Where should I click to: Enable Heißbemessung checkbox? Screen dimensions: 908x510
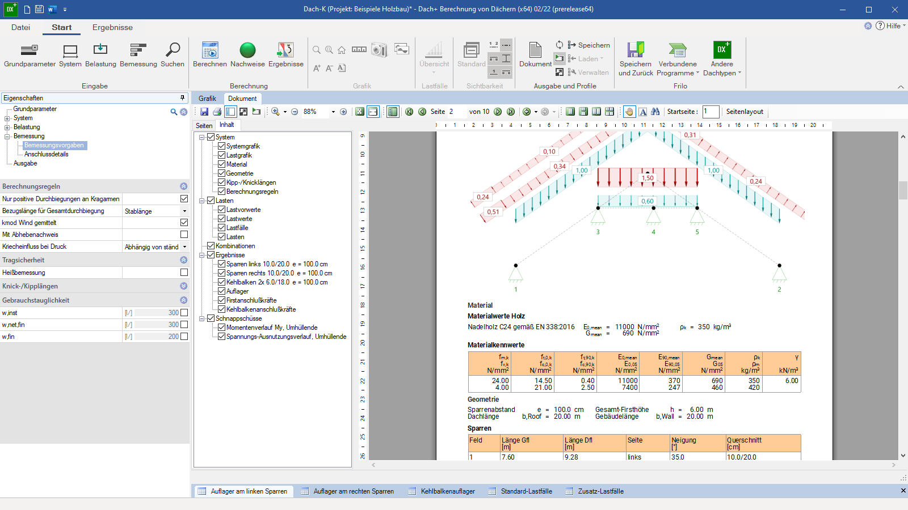click(x=184, y=273)
